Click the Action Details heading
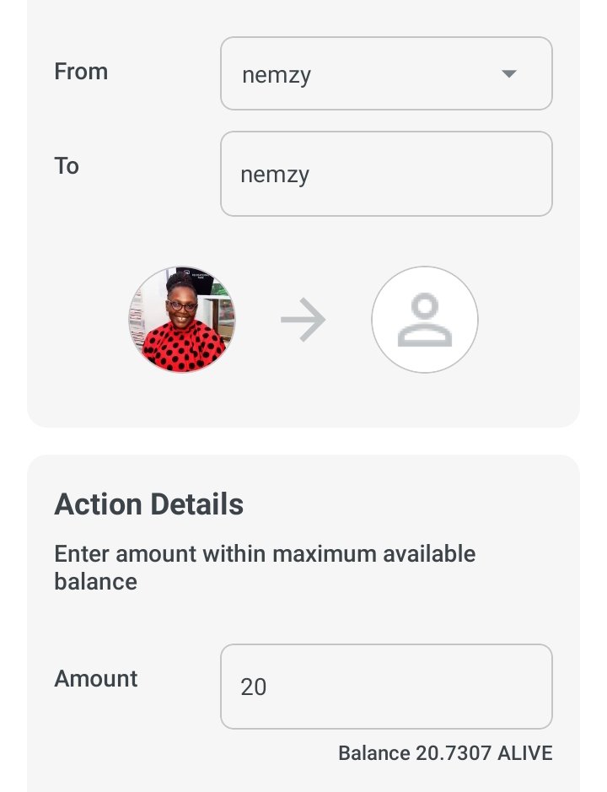 coord(149,504)
